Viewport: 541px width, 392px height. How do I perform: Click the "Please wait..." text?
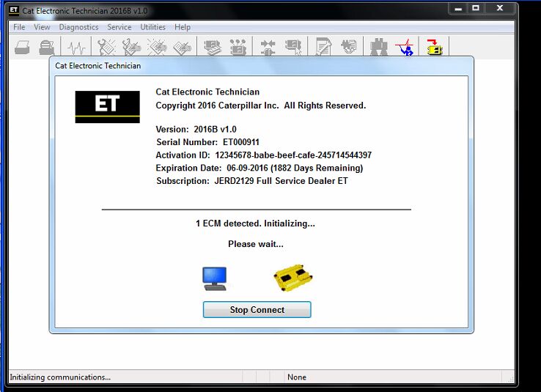tap(256, 244)
